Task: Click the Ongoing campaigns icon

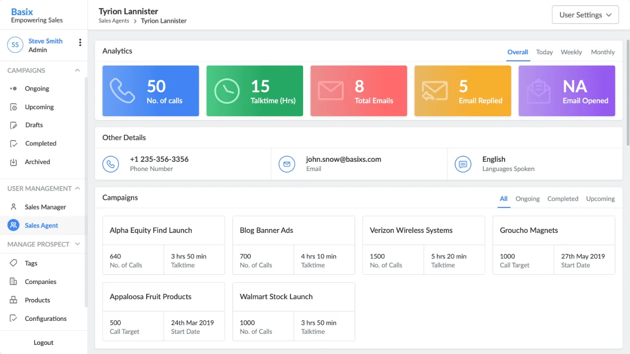Action: [x=13, y=88]
